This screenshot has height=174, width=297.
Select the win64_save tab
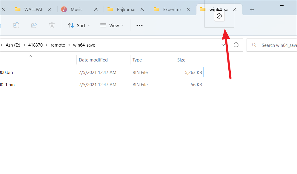click(x=218, y=10)
